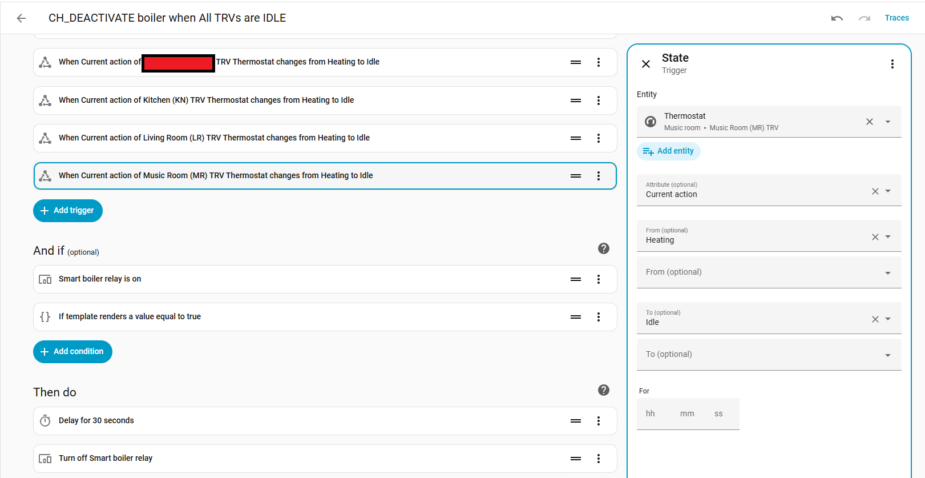925x478 pixels.
Task: Click the hh duration input field
Action: pos(651,414)
